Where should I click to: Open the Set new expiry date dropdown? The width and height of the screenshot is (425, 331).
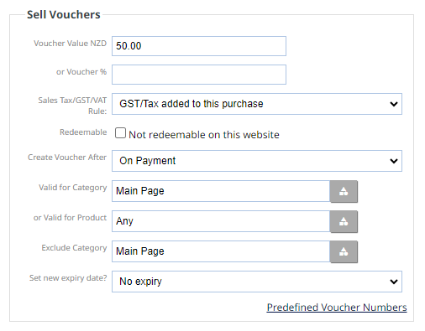pos(257,282)
